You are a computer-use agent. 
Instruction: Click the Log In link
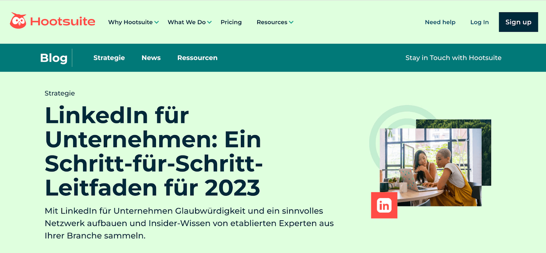pos(479,22)
